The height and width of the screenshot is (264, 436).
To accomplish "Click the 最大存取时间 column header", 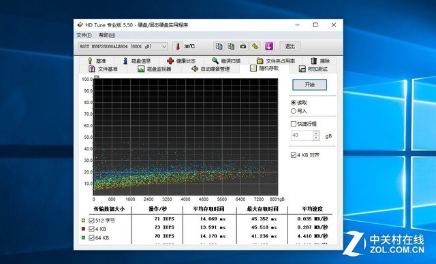I will [x=262, y=209].
